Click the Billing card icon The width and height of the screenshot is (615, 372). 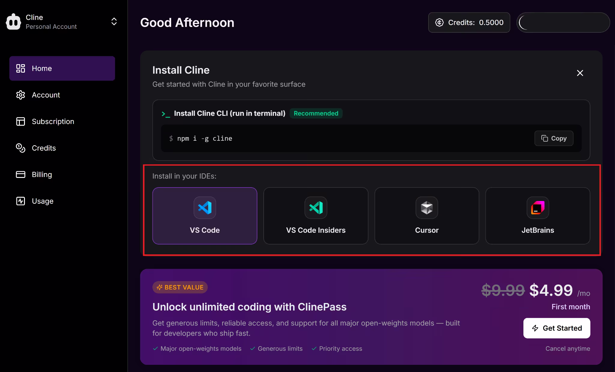click(x=20, y=175)
